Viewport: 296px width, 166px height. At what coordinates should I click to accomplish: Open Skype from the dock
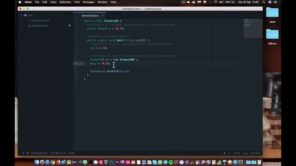click(154, 162)
